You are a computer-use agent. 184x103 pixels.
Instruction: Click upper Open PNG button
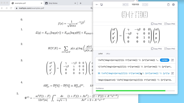[170, 24]
